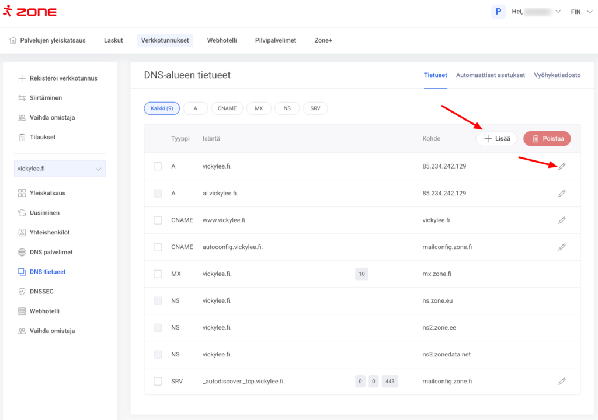598x420 pixels.
Task: Edit the vickylee.fi A record pencil icon
Action: 562,166
